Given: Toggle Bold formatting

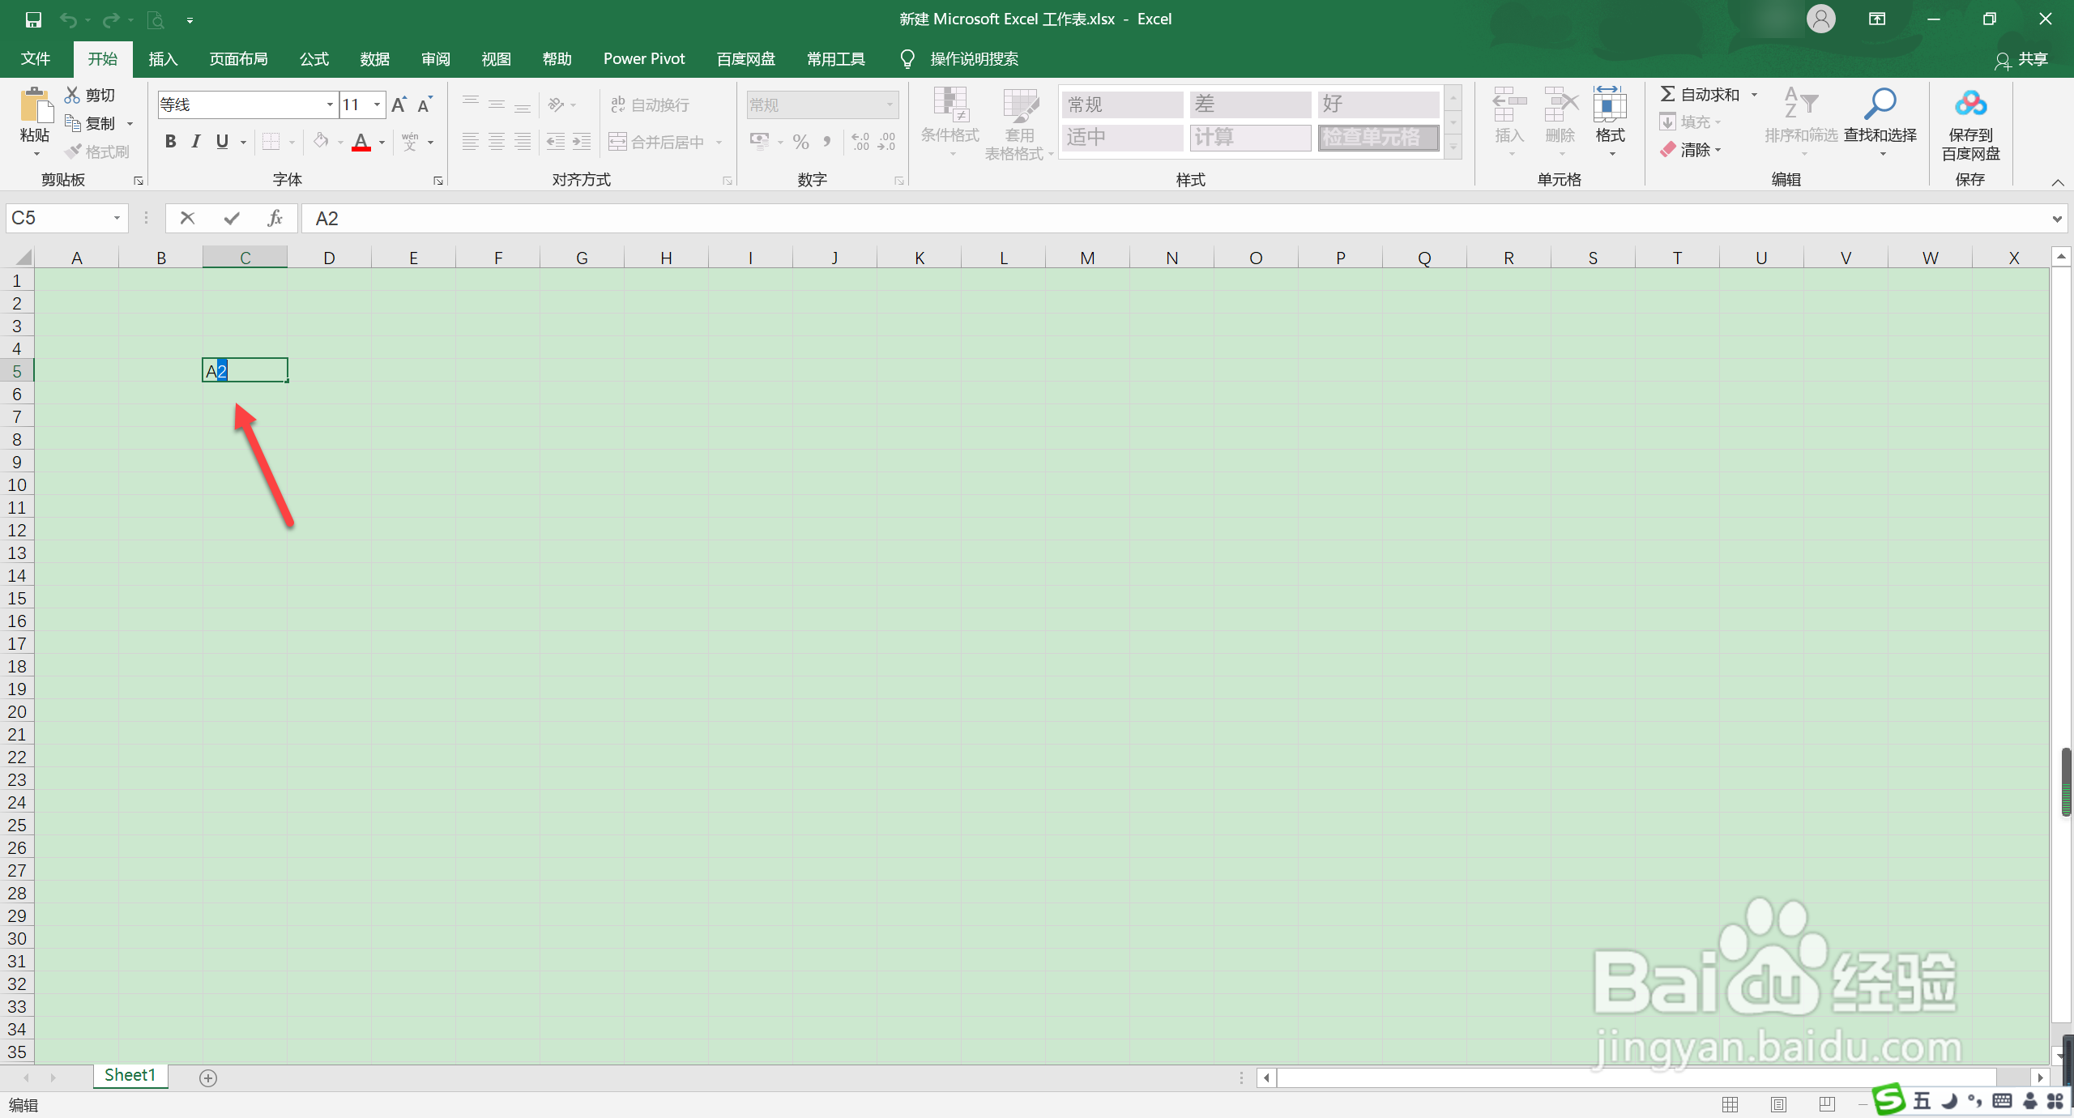Looking at the screenshot, I should coord(170,142).
